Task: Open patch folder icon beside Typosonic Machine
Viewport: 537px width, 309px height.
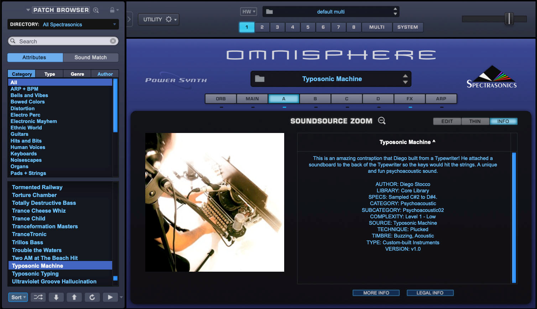Action: 260,79
